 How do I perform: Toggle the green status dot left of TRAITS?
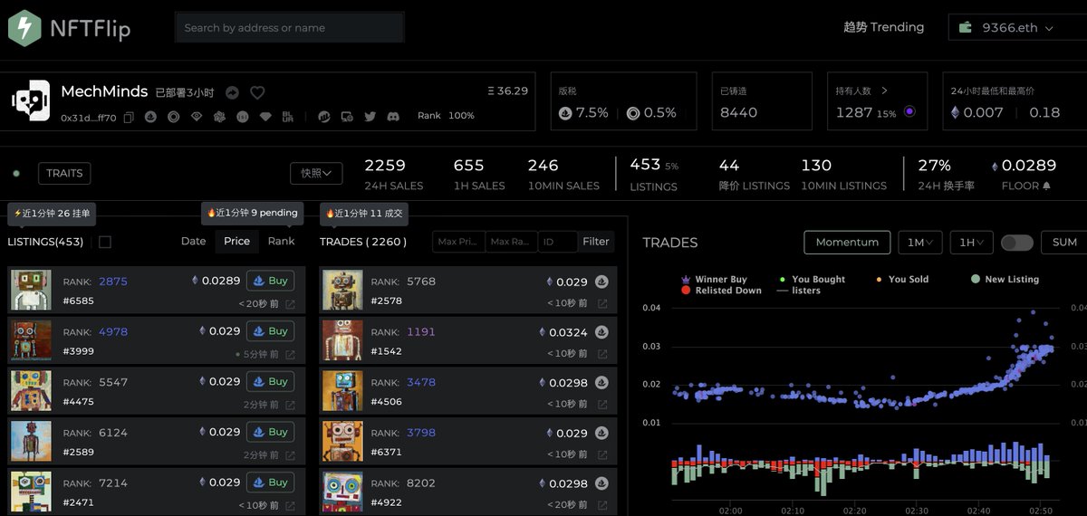(x=16, y=173)
